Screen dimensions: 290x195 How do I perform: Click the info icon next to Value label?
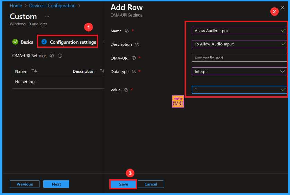click(126, 90)
